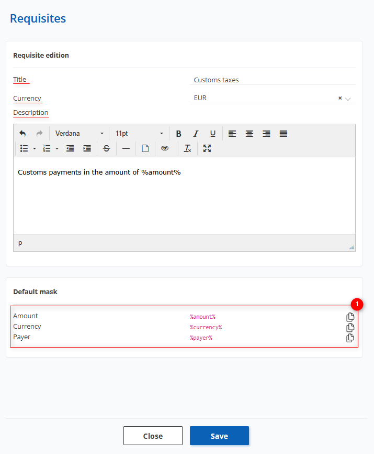Click the Payer mask label
The width and height of the screenshot is (374, 454).
pos(21,337)
